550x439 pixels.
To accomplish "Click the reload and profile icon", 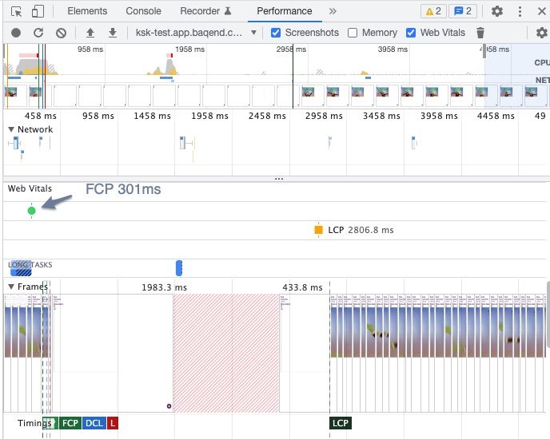I will click(x=38, y=33).
